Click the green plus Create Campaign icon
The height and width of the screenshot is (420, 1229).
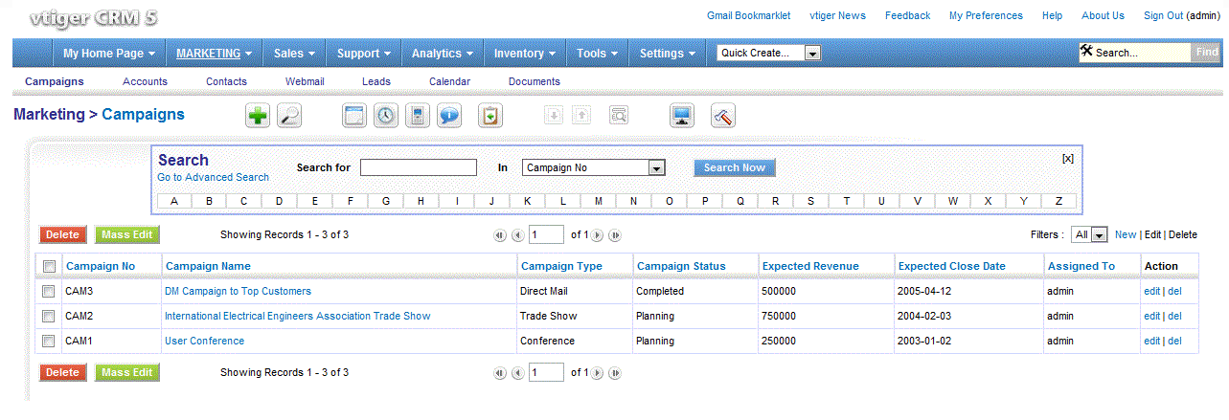(258, 116)
